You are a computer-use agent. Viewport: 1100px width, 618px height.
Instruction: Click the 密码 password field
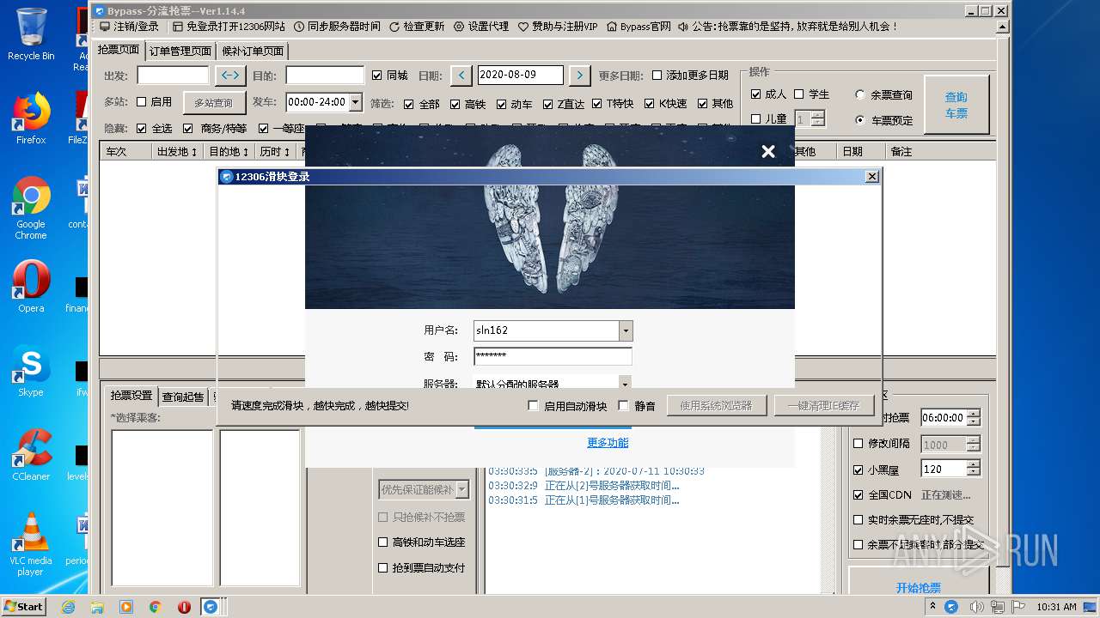point(553,356)
